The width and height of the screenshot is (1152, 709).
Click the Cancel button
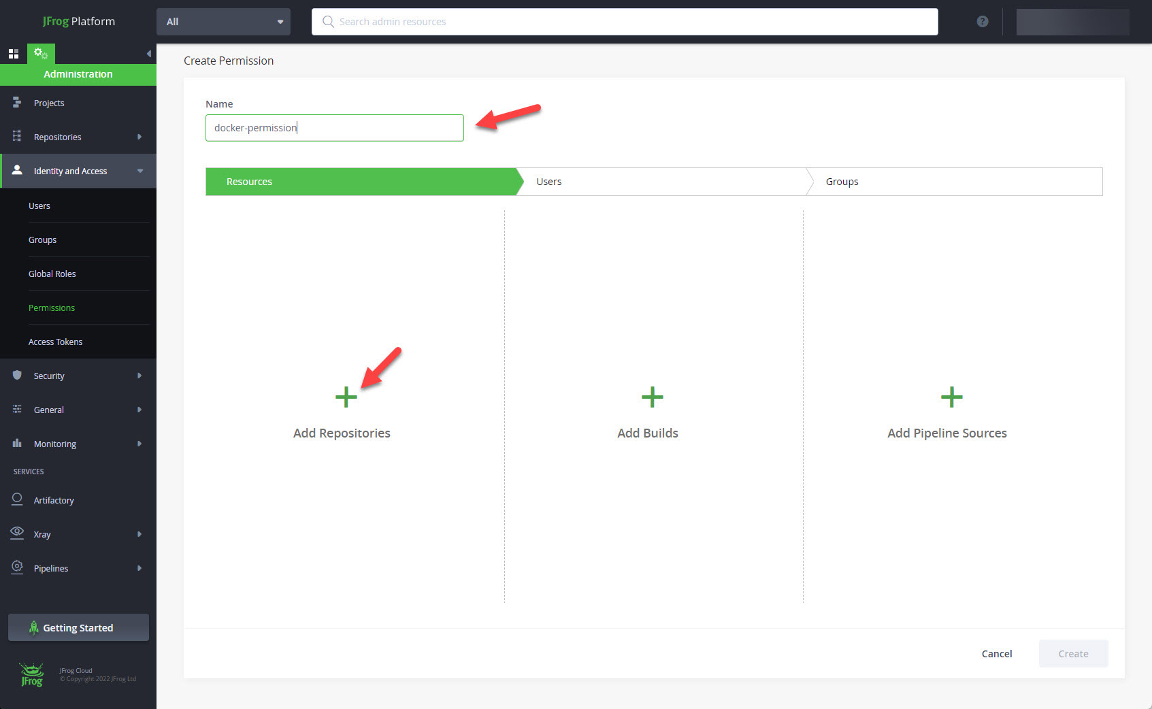pyautogui.click(x=996, y=653)
